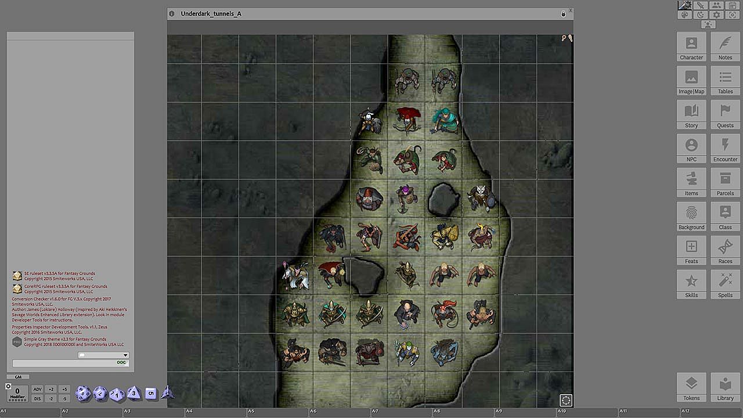This screenshot has width=743, height=418.
Task: Click the link icon beside Underdark_tunnels_A title
Action: tap(172, 13)
